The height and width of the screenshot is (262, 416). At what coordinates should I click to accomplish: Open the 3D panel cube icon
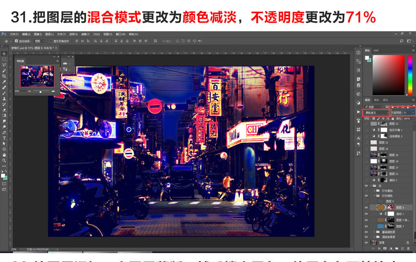coord(358,94)
